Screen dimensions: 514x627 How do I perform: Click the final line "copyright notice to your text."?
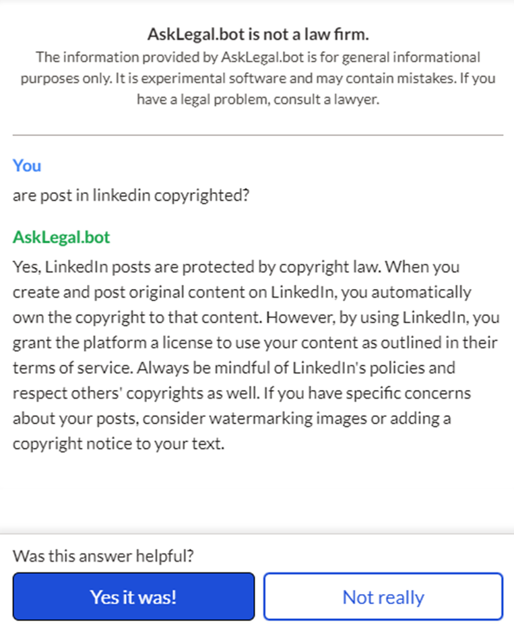[x=118, y=445]
